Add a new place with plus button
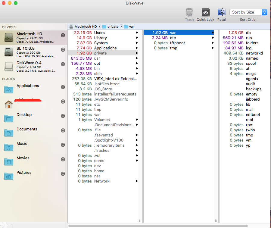 pyautogui.click(x=3, y=225)
